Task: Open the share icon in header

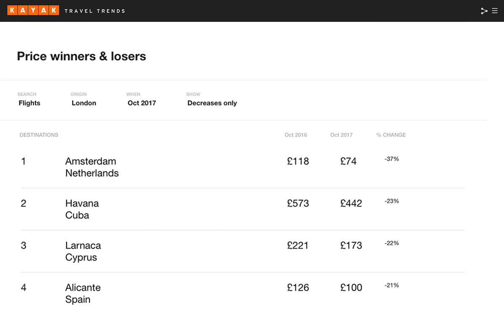Action: pos(484,11)
